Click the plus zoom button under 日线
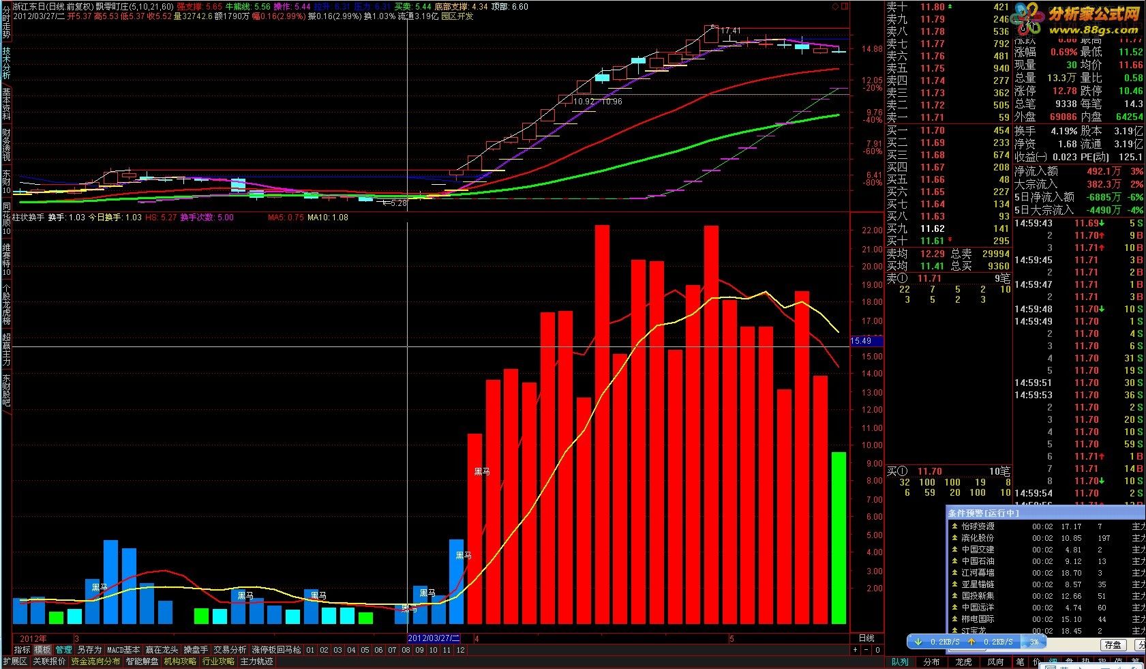 [x=856, y=650]
